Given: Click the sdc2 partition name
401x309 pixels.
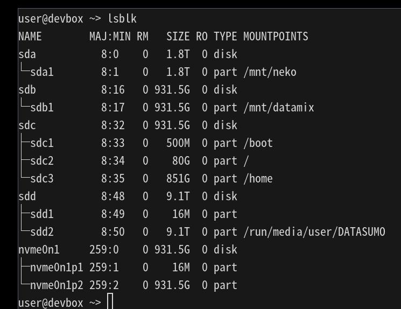Looking at the screenshot, I should 42,161.
